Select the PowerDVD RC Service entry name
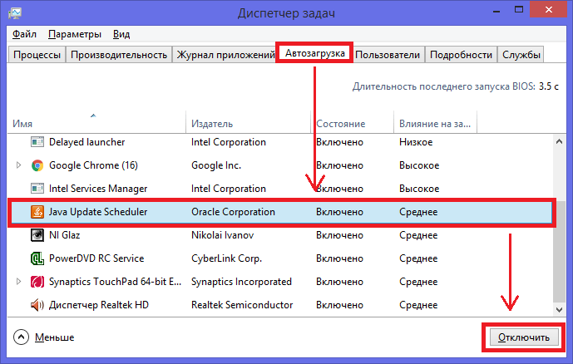 coord(96,258)
